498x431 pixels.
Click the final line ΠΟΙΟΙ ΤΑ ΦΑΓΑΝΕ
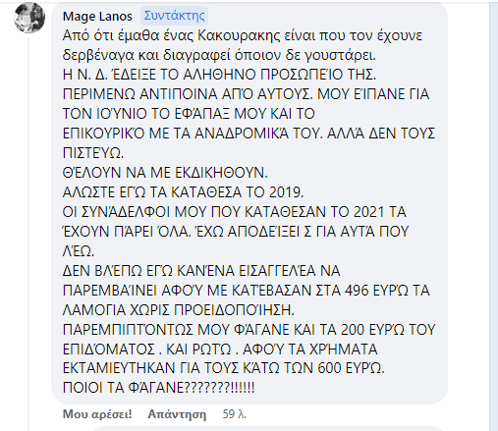click(158, 388)
